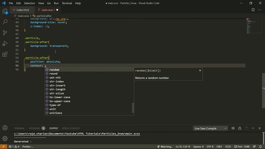Image resolution: width=265 pixels, height=149 pixels.
Task: Select the str-length suggestion
Action: (x=89, y=89)
